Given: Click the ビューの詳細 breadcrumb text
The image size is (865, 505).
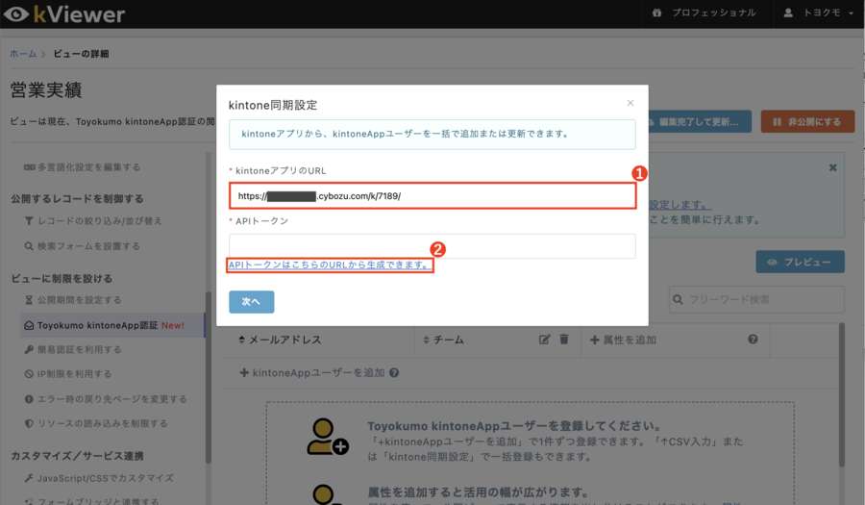Looking at the screenshot, I should click(x=81, y=54).
